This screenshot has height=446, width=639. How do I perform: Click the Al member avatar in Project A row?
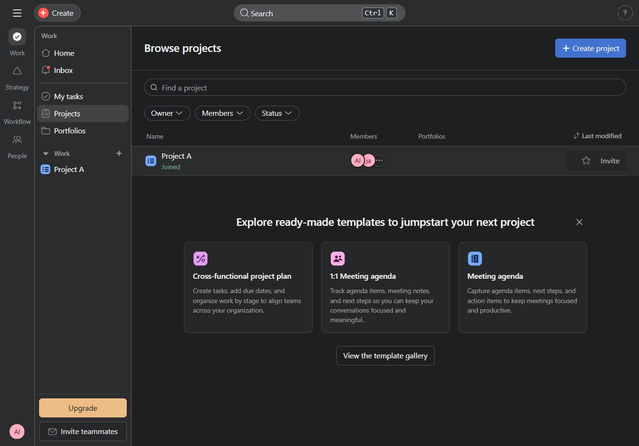click(357, 161)
